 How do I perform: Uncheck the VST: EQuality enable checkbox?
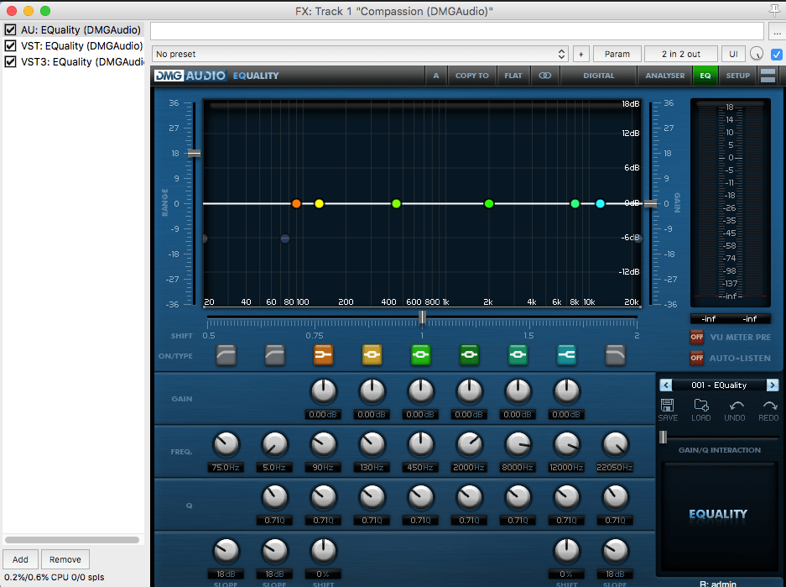tap(10, 45)
